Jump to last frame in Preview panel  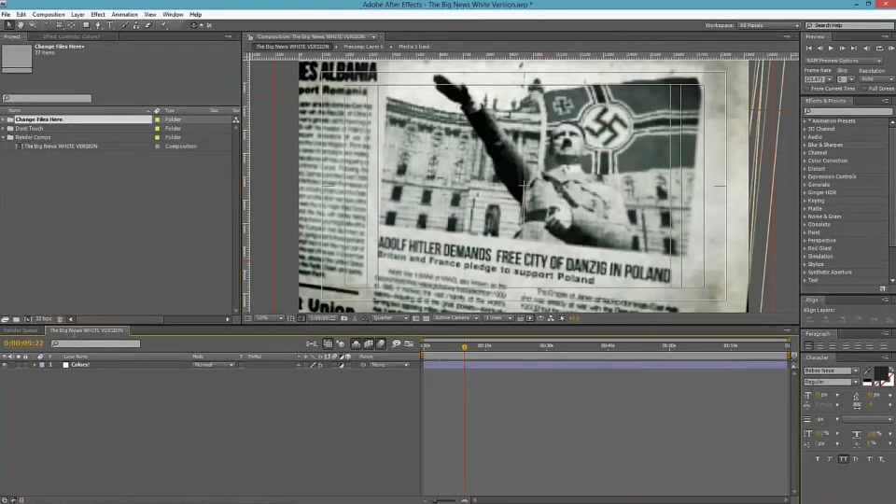[854, 49]
